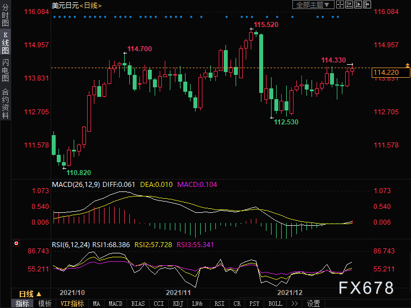Click the red sun icon beside RSI panel
The image size is (411, 308).
click(x=16, y=243)
